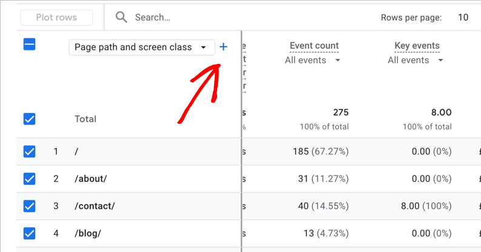Open the Rows per page selector
481x252 pixels.
[x=463, y=18]
